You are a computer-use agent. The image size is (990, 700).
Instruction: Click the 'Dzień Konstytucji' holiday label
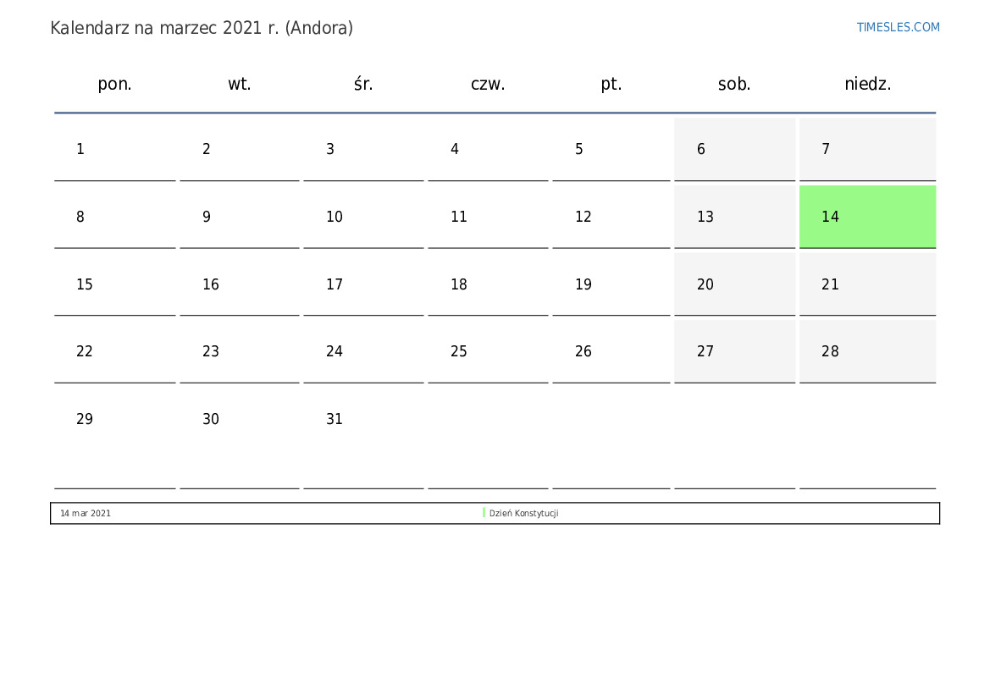pyautogui.click(x=523, y=513)
